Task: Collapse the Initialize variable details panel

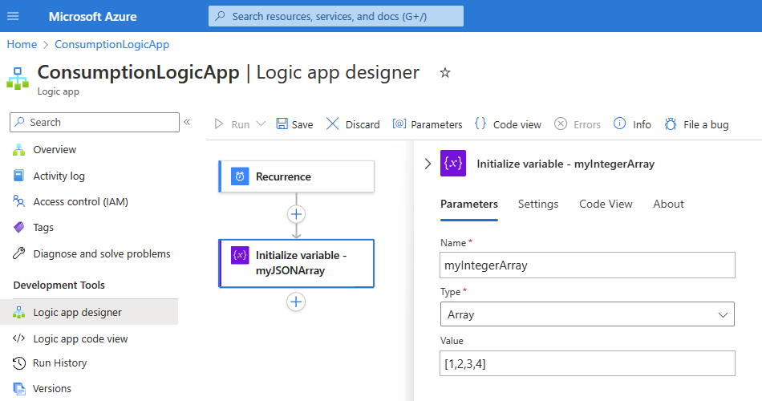Action: (x=427, y=164)
